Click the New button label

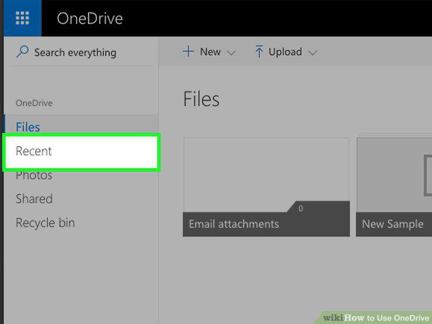point(210,52)
